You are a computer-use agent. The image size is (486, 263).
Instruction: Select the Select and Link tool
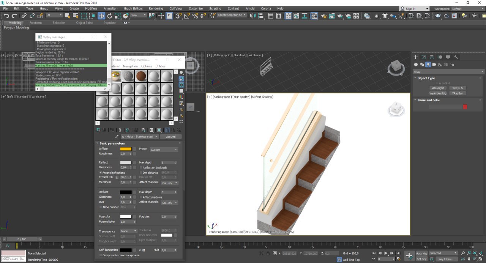24,16
